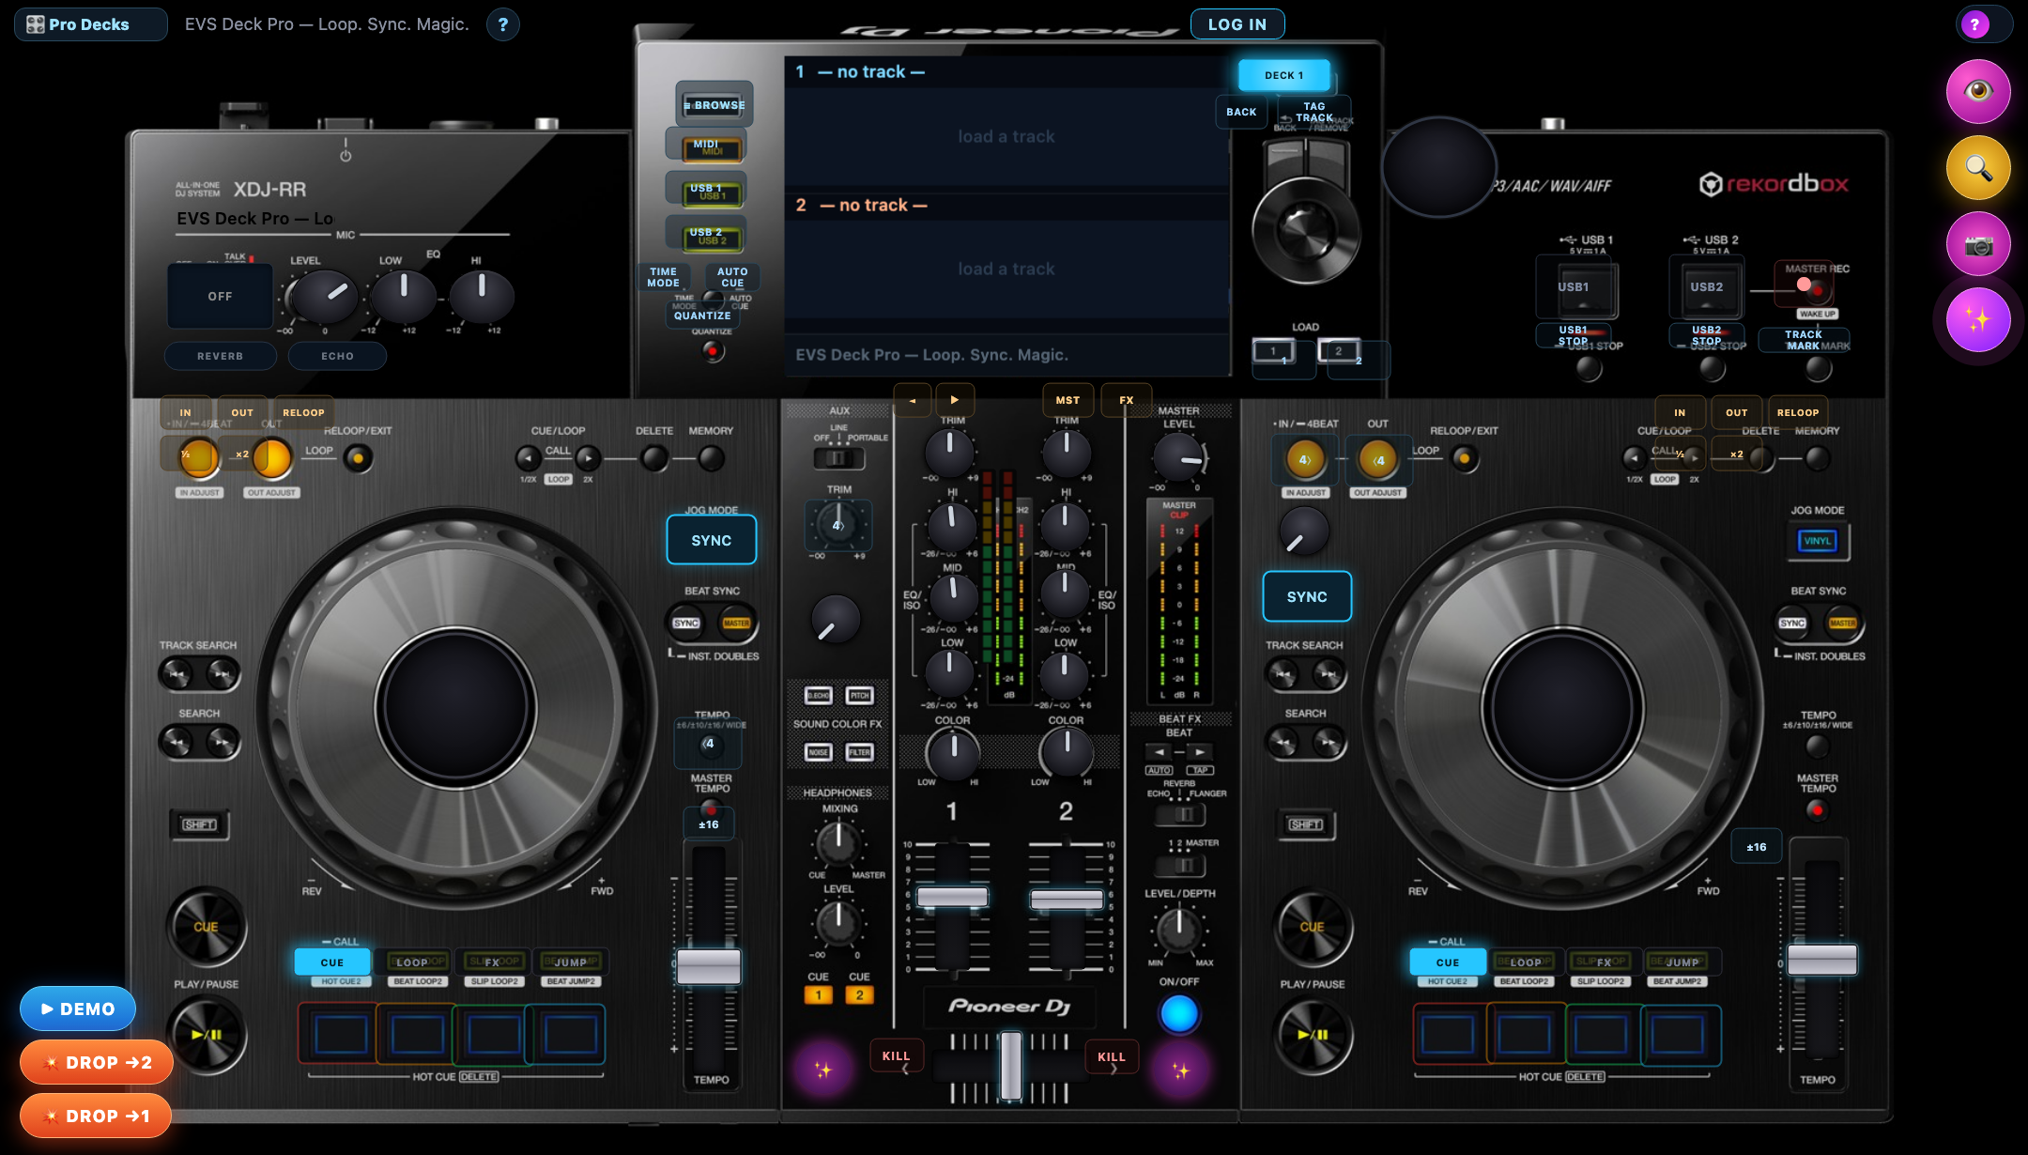Click the orange left arrow above mixer
2028x1155 pixels.
pos(913,400)
